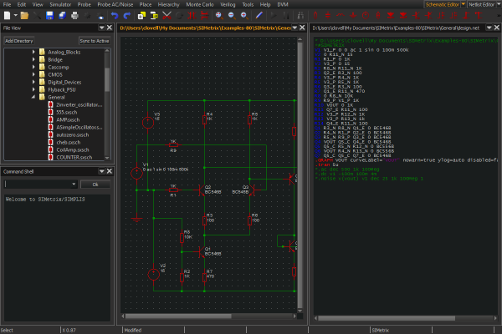Click the Pause simulation icon
This screenshot has height=334, width=502.
[286, 15]
